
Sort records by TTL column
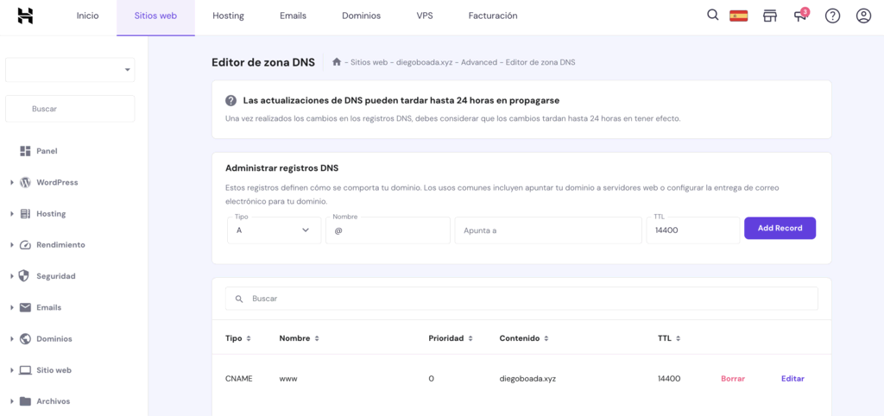(x=669, y=338)
